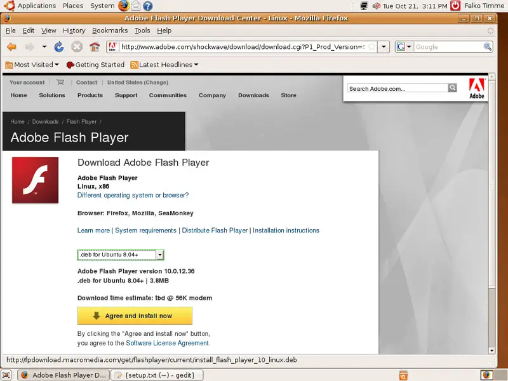The image size is (508, 381).
Task: Open the Tools menu
Action: click(142, 30)
